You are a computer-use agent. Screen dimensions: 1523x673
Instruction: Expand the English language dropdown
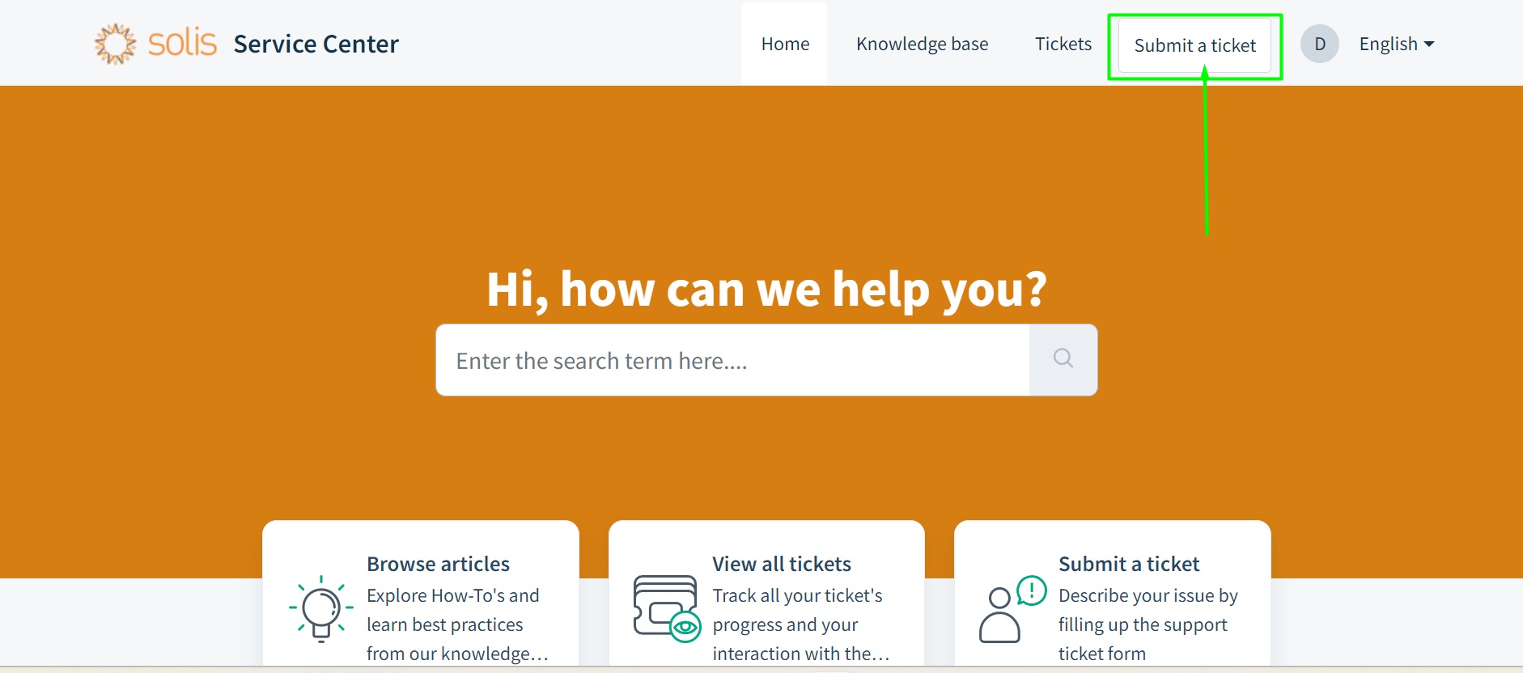(x=1397, y=44)
